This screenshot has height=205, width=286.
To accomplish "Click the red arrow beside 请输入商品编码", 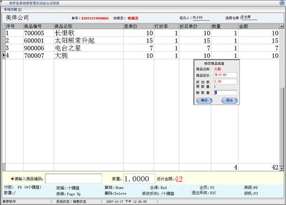I will click(x=12, y=179).
